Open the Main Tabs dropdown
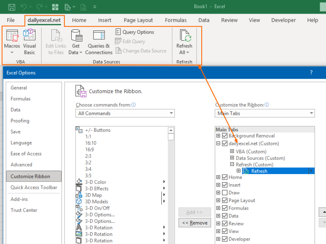 tap(265, 113)
